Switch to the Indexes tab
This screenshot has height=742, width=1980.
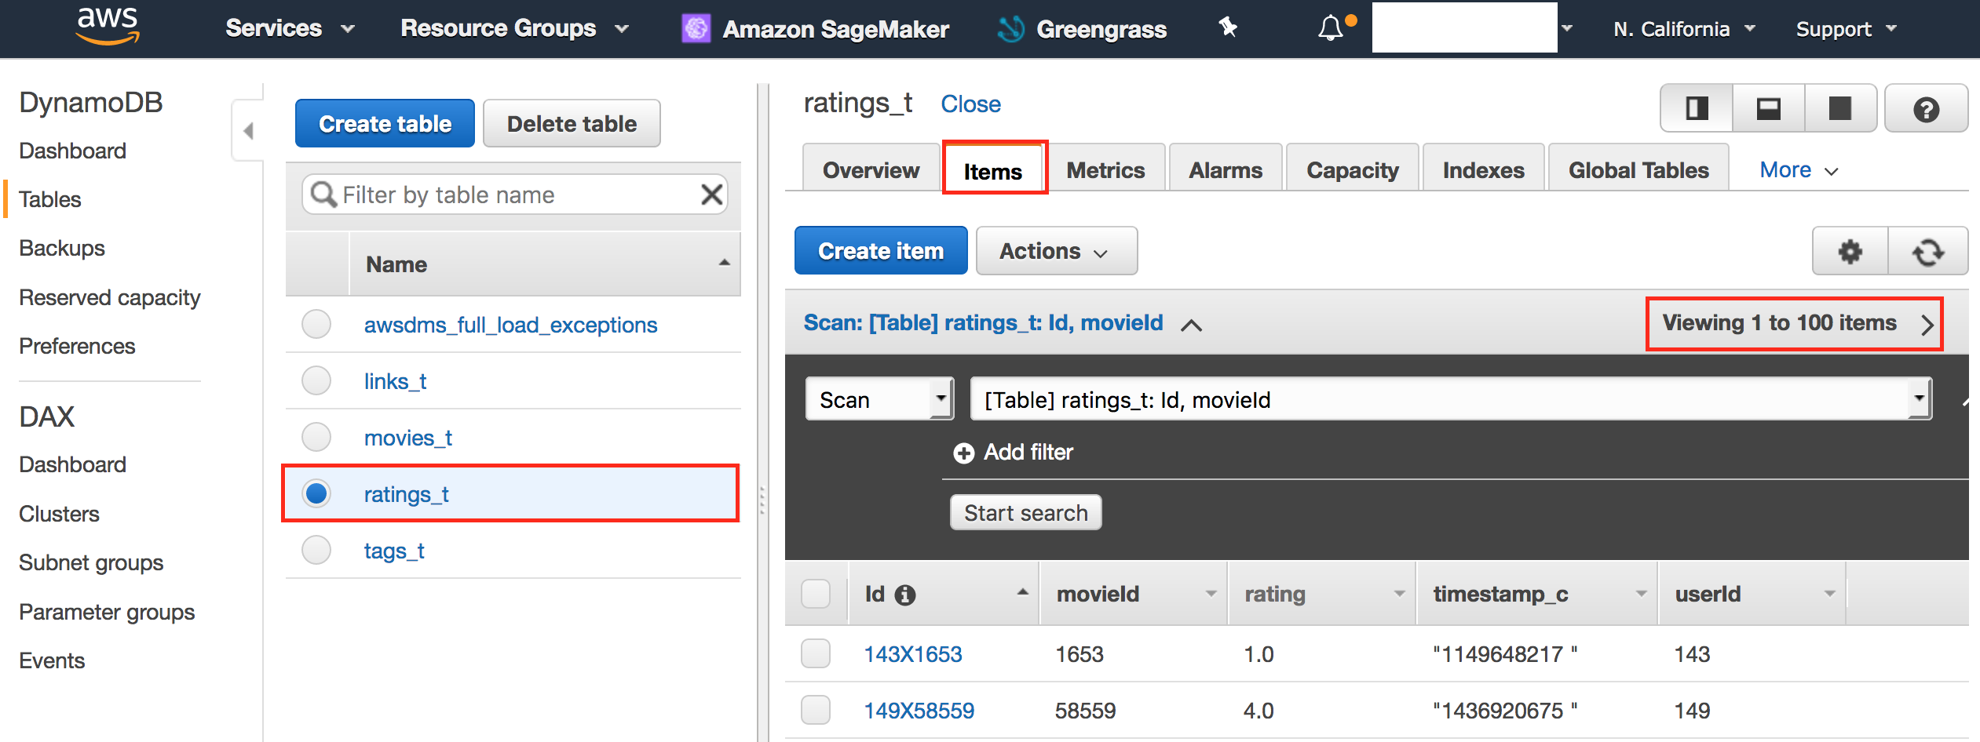(x=1483, y=169)
